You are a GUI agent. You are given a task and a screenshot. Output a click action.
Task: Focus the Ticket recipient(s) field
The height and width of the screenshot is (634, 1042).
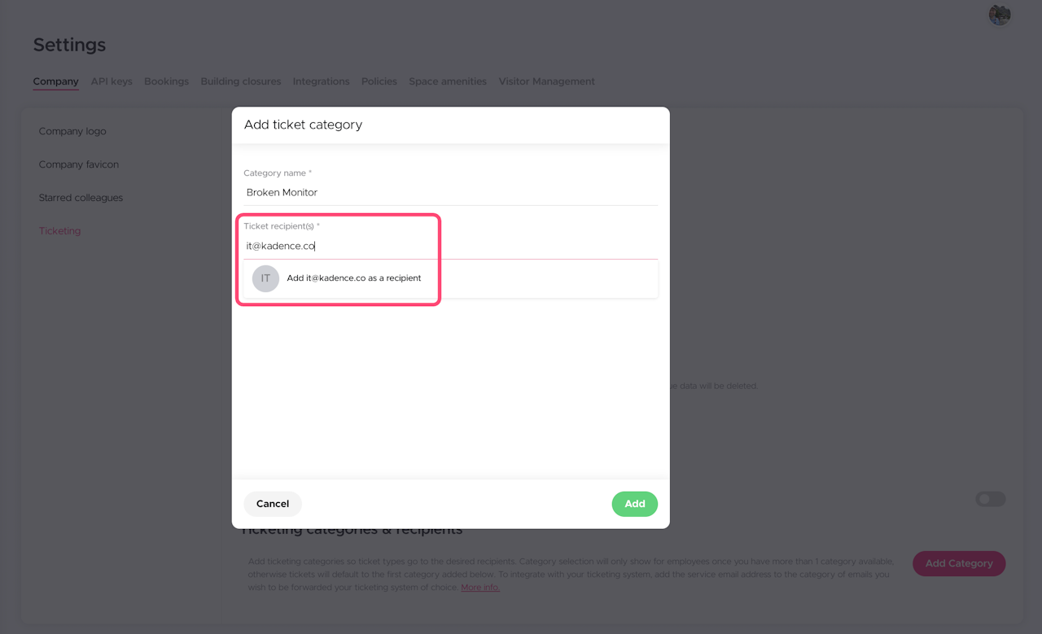click(450, 246)
